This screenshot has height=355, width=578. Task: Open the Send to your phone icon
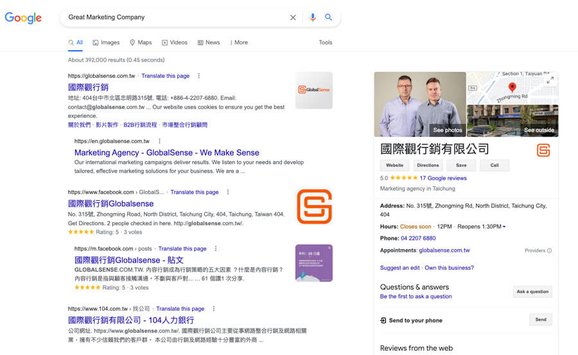pyautogui.click(x=383, y=320)
